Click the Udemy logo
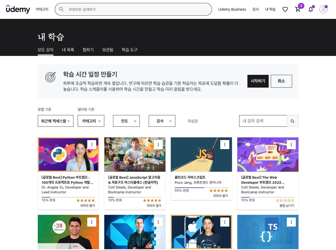This screenshot has width=336, height=250. (18, 9)
